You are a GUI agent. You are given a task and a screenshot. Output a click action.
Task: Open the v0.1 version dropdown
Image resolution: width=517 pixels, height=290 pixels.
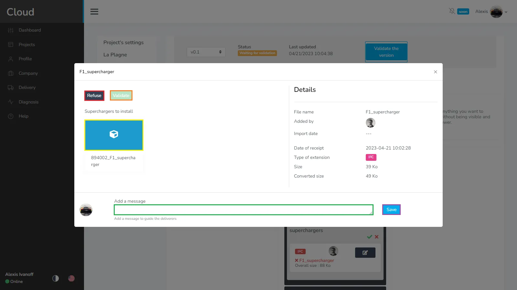point(206,52)
